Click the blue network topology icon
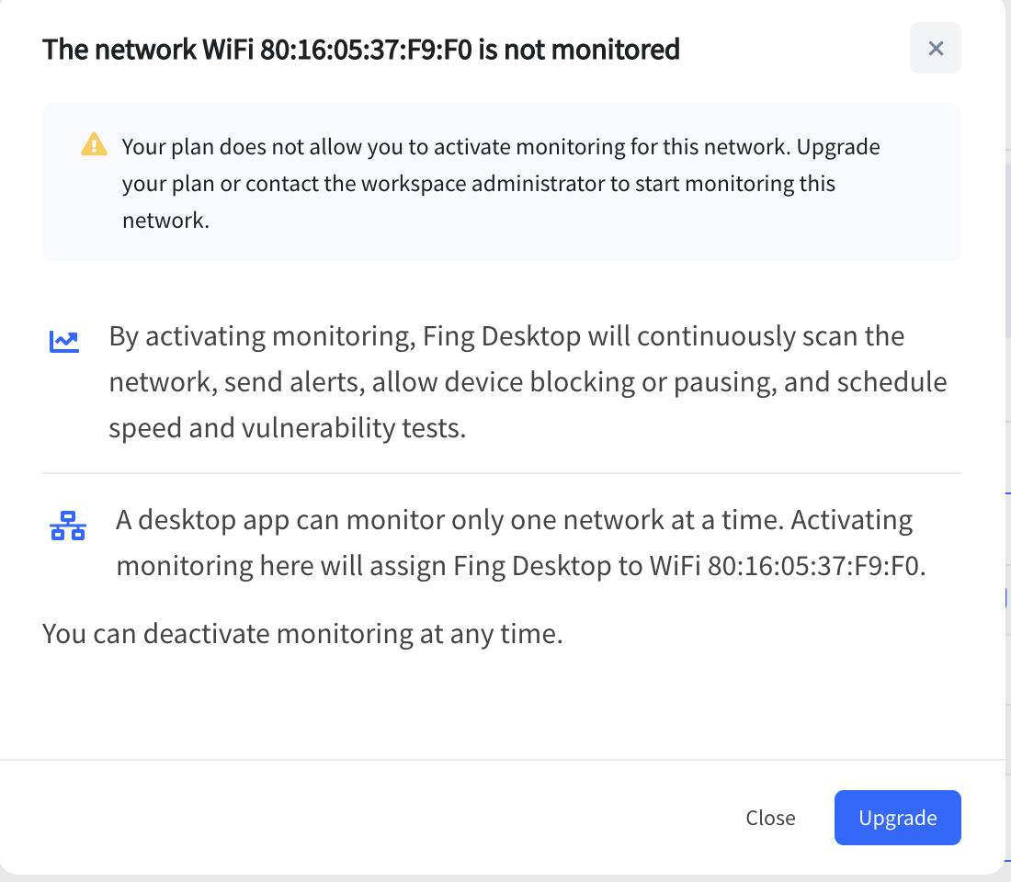The height and width of the screenshot is (882, 1011). [x=67, y=526]
